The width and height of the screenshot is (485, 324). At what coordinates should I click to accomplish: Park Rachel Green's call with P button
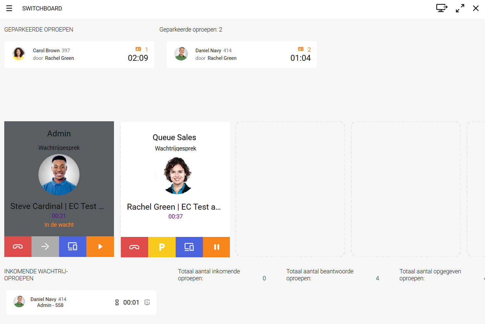pos(162,247)
